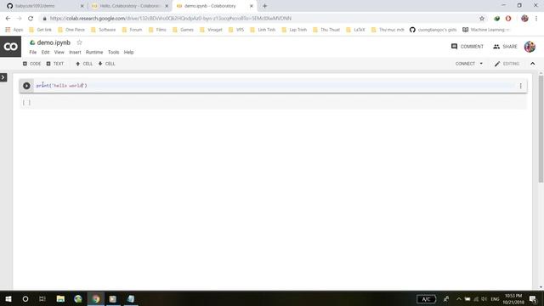Open the View menu
544x306 pixels.
[59, 52]
